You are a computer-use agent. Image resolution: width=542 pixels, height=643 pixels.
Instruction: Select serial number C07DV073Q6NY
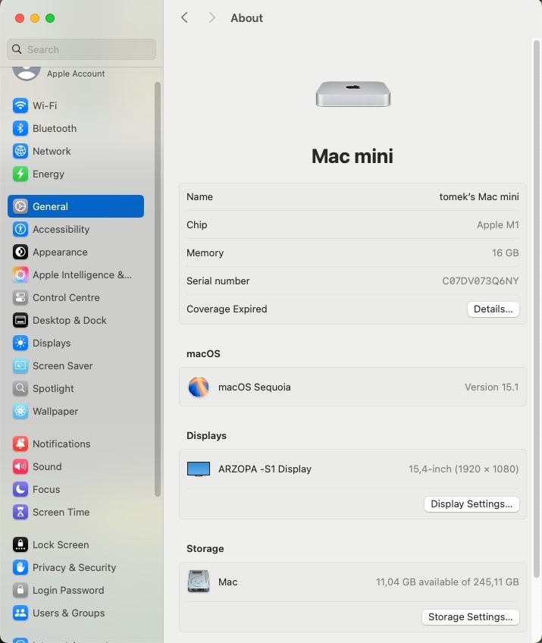(480, 281)
